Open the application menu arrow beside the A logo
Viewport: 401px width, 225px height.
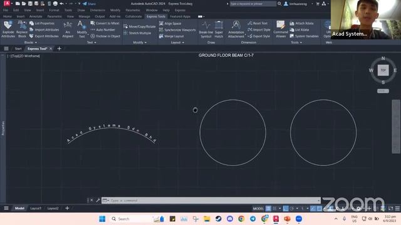12,4
